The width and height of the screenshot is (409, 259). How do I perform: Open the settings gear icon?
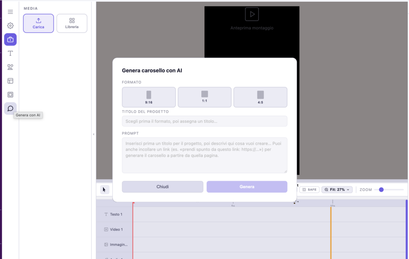pyautogui.click(x=10, y=26)
